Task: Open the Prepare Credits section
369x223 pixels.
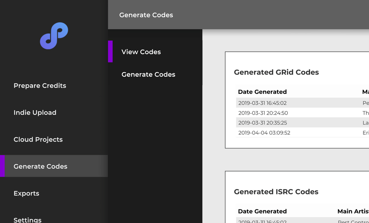Action: 40,86
